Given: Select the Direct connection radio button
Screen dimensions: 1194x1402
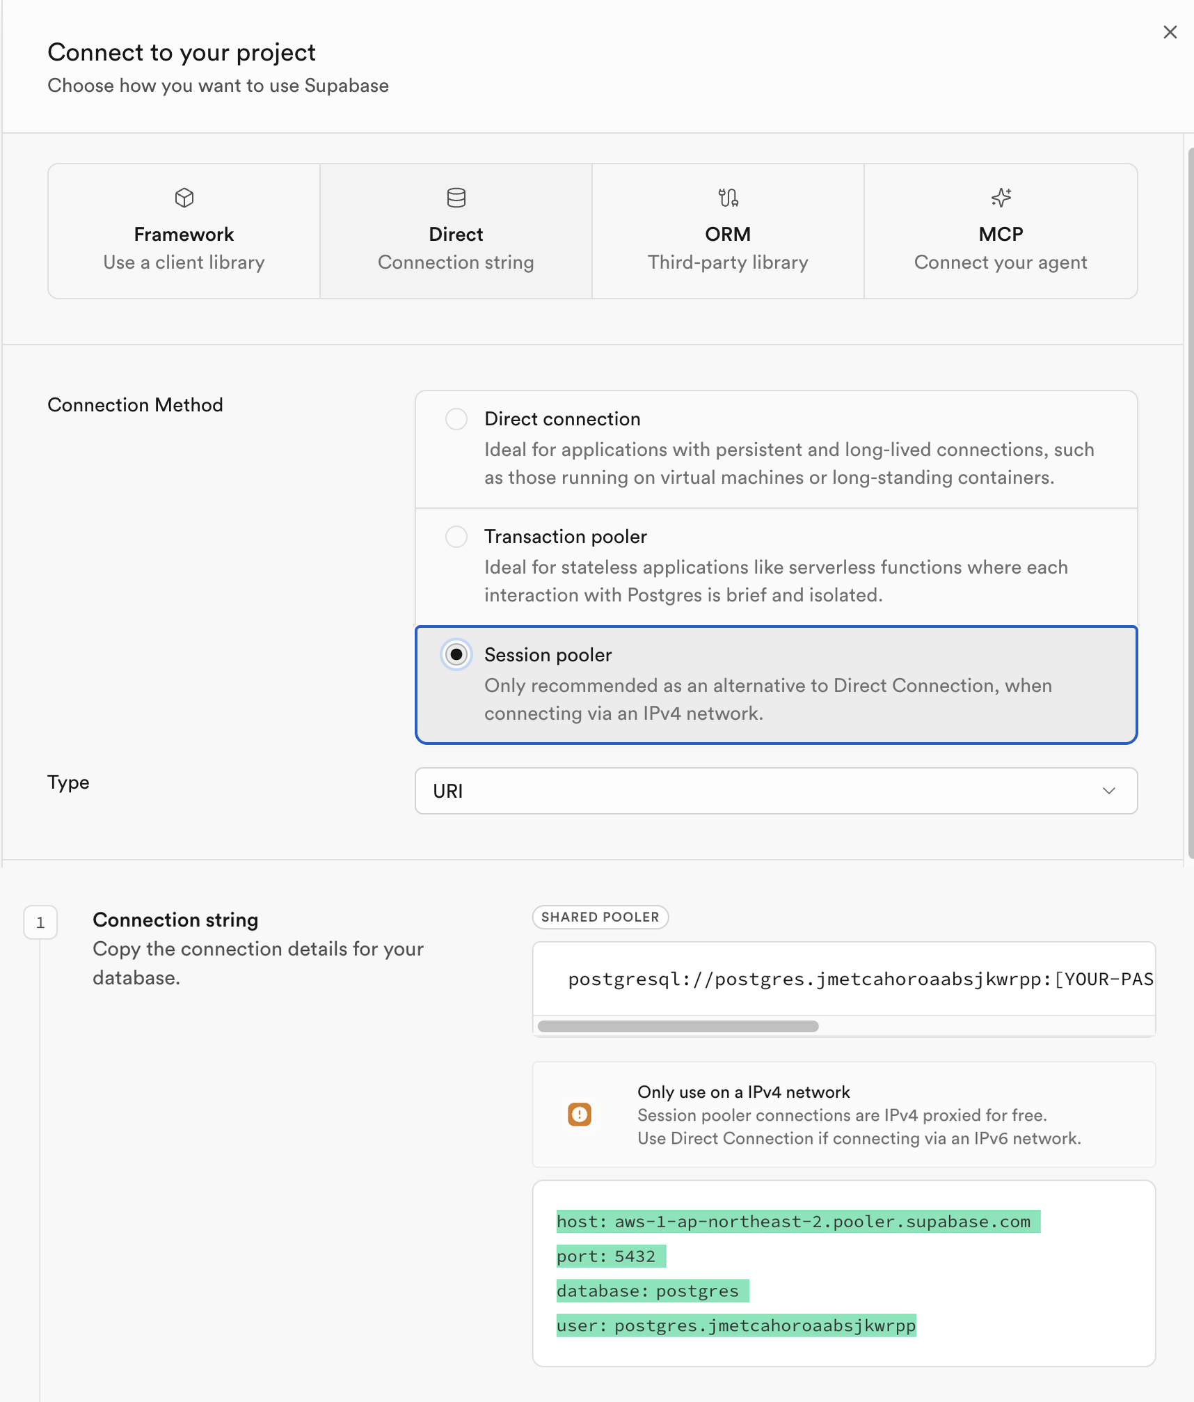Looking at the screenshot, I should (x=456, y=419).
